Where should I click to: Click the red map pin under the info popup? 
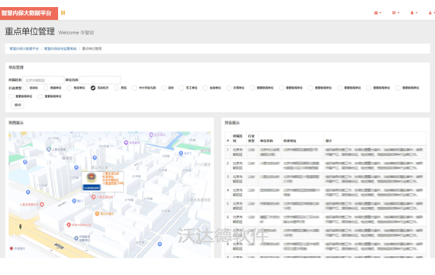click(x=94, y=196)
